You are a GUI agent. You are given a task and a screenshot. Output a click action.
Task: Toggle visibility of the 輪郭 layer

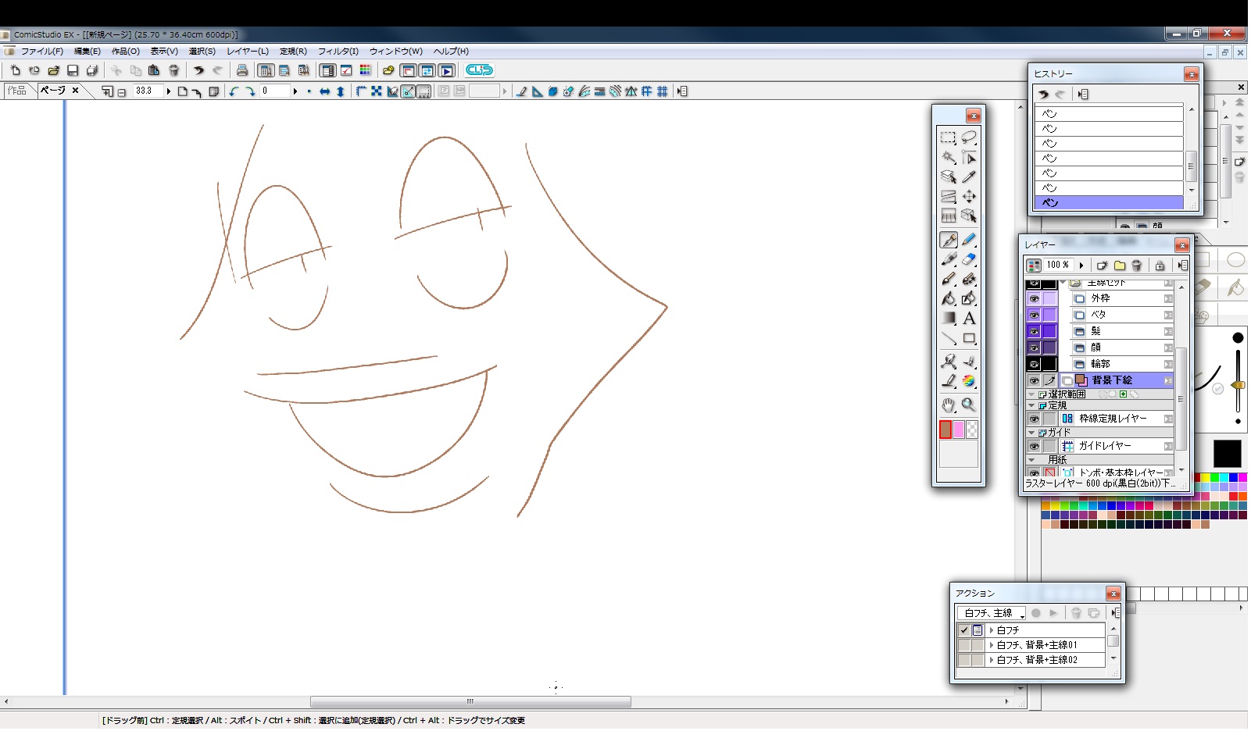pos(1034,364)
